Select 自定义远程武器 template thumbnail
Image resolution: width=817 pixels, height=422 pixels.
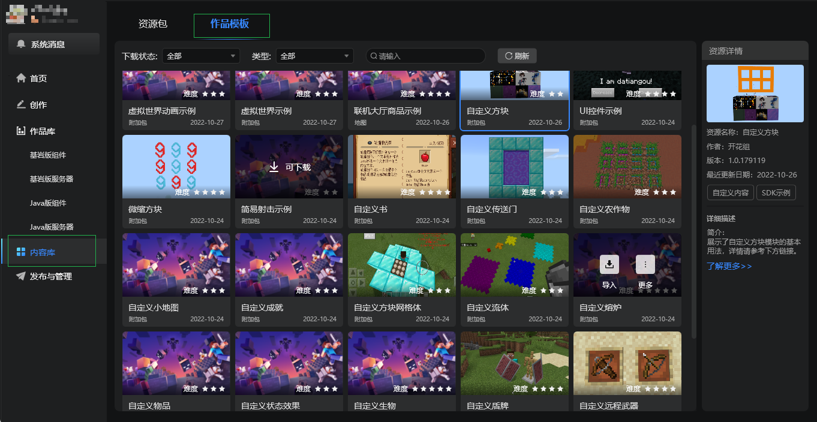coord(627,363)
